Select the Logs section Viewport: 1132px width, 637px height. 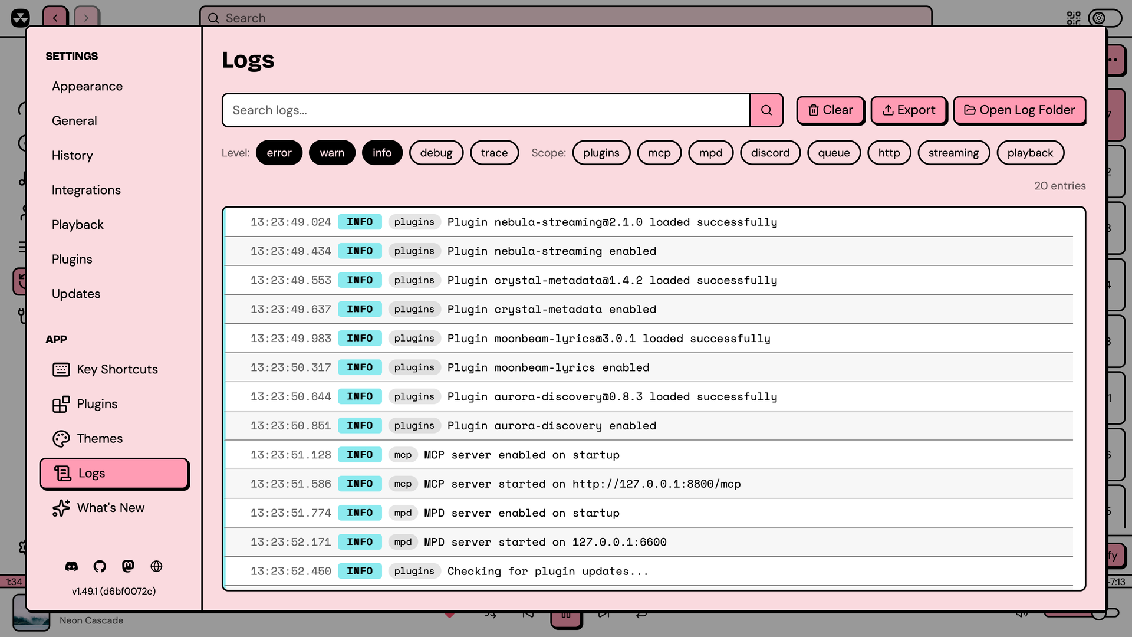(x=114, y=473)
